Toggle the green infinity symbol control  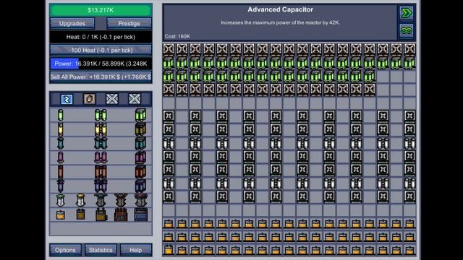[407, 30]
